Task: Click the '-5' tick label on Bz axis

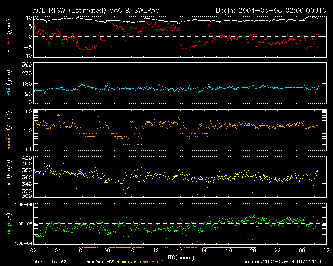Action: [x=28, y=47]
